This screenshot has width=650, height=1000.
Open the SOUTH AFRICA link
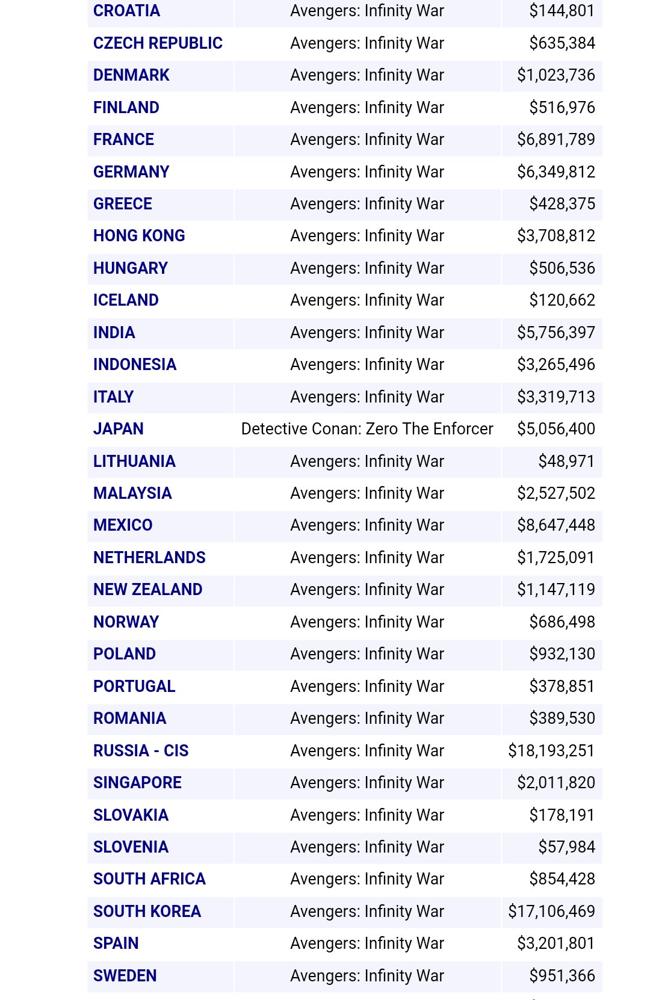click(x=149, y=879)
